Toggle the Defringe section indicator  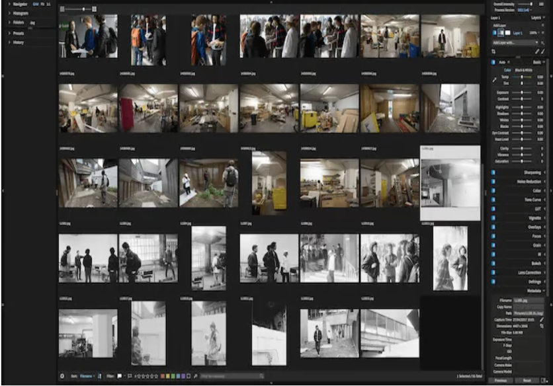click(x=493, y=282)
